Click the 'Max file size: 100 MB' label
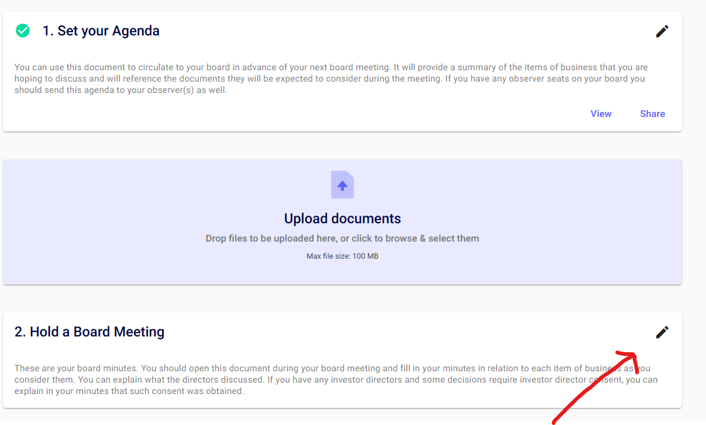706x425 pixels. 342,256
